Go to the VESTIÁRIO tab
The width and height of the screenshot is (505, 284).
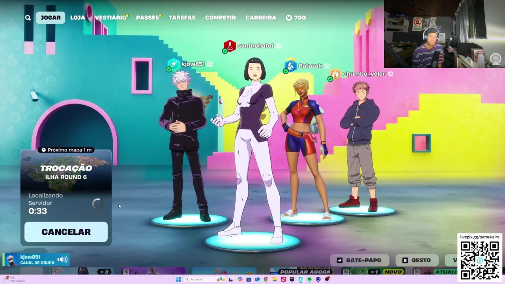coord(110,18)
